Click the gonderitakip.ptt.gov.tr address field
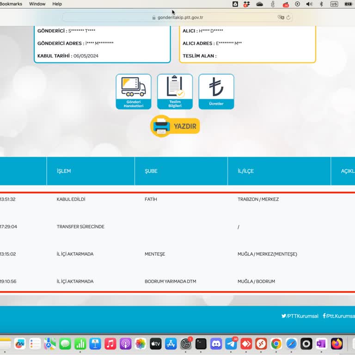The width and height of the screenshot is (355, 355). (x=177, y=17)
